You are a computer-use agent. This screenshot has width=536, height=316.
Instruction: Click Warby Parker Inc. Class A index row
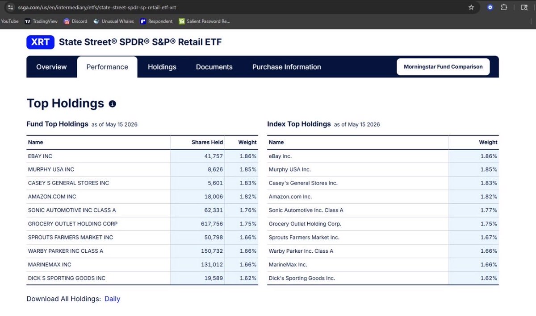(383, 251)
